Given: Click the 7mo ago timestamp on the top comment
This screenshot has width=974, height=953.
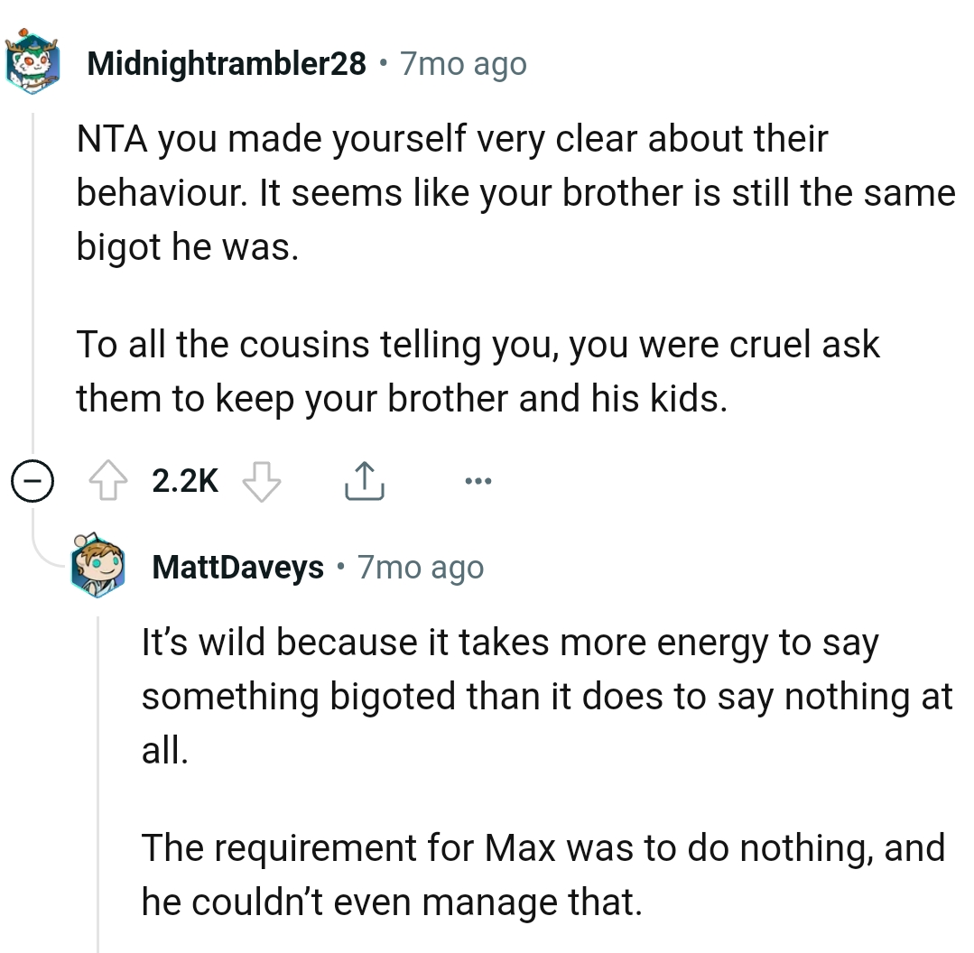Looking at the screenshot, I should pyautogui.click(x=462, y=61).
